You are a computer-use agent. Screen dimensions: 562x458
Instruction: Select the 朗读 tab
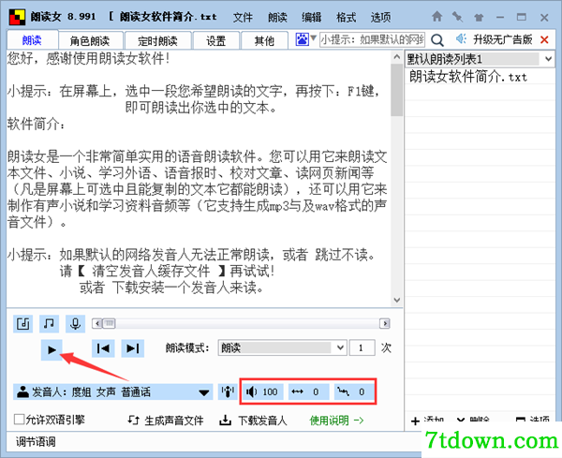(x=32, y=40)
